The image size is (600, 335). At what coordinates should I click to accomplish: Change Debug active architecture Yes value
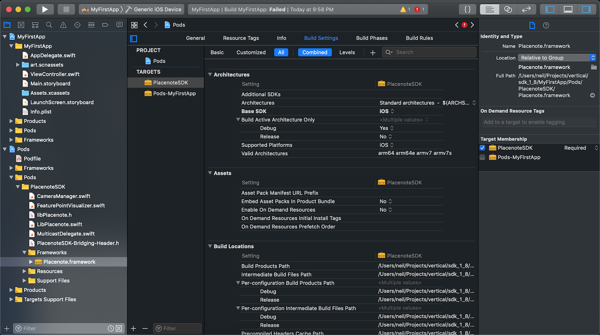(x=387, y=128)
